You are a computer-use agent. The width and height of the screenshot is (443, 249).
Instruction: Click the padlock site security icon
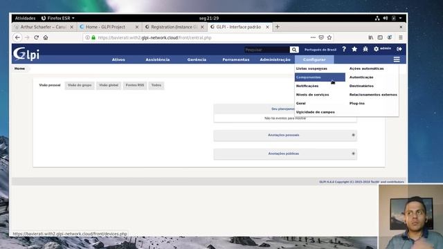(x=93, y=37)
